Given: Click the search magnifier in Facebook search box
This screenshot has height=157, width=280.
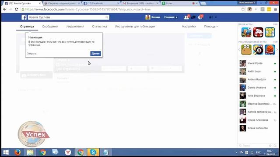Looking at the screenshot, I should coord(107,17).
